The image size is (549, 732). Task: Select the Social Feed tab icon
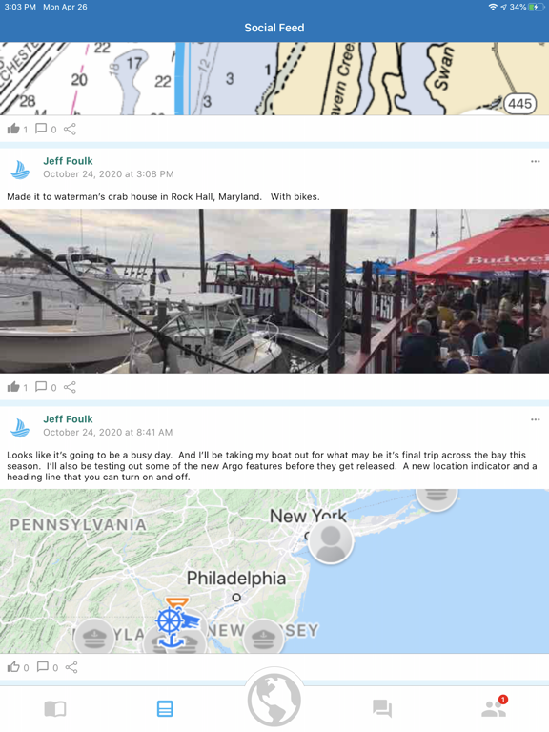point(165,709)
